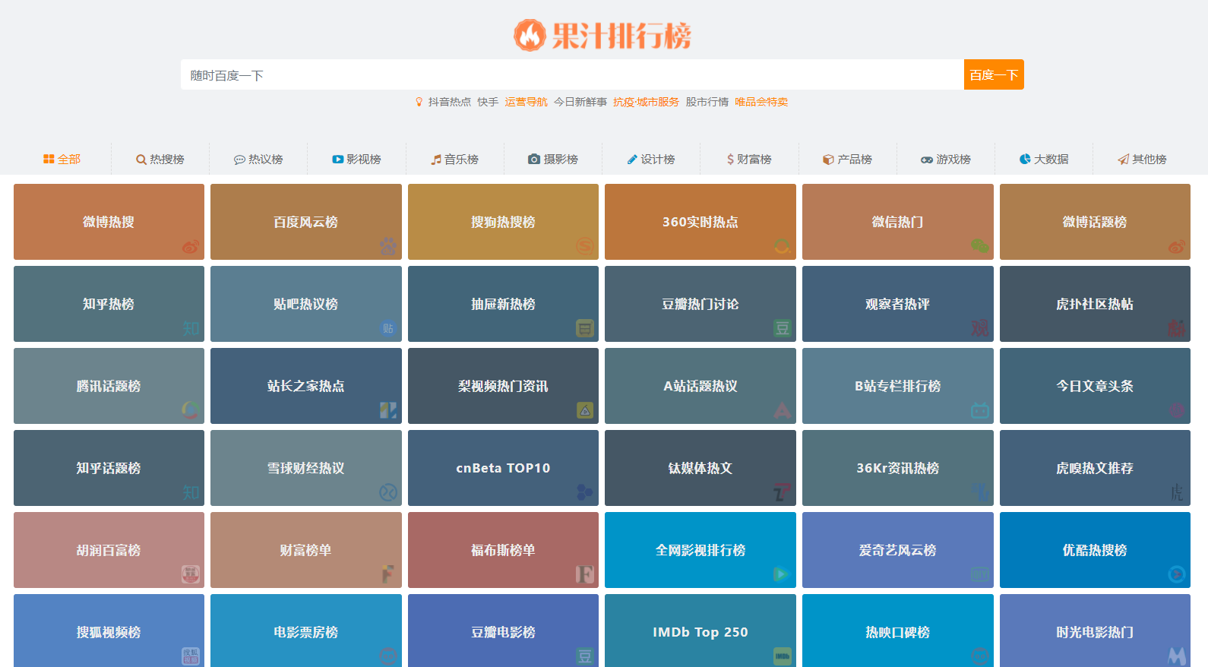The height and width of the screenshot is (667, 1208).
Task: Click the Hupu icon on 虎扑社区热帖 card
Action: tap(1177, 328)
